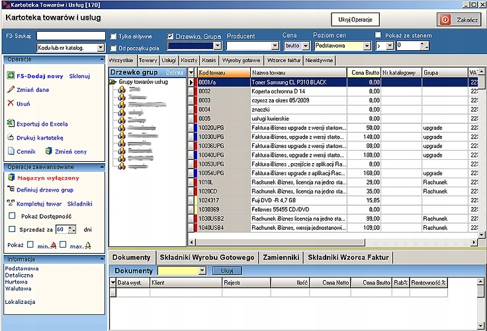Open the Producent dropdown list
This screenshot has width=487, height=331.
click(x=275, y=46)
